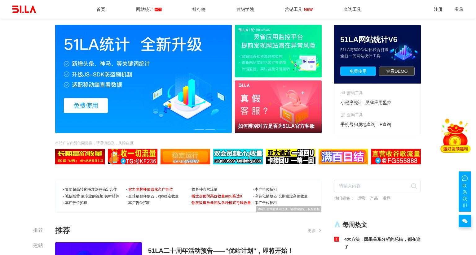Image resolution: width=476 pixels, height=255 pixels.
Task: Select the first carousel indicator on main banner
Action: 199,129
